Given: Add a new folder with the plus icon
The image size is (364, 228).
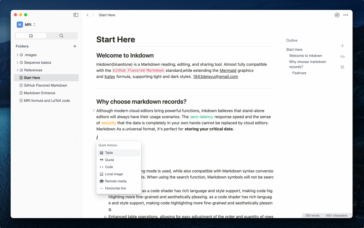Looking at the screenshot, I should point(75,46).
